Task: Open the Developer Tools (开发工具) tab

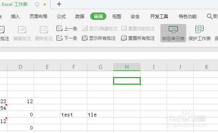Action: [159, 16]
